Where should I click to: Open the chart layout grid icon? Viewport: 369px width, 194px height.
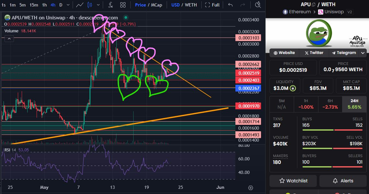pyautogui.click(x=123, y=5)
